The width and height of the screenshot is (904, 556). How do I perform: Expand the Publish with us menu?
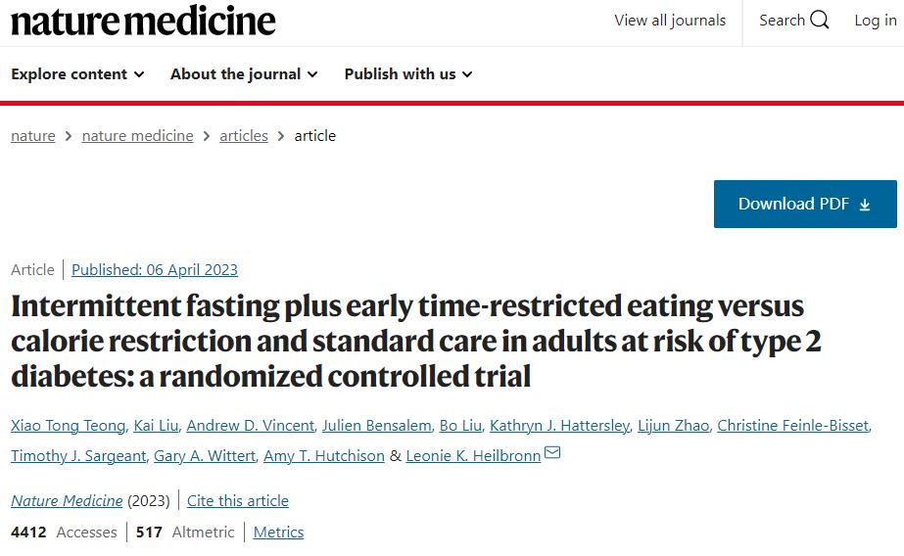[408, 74]
